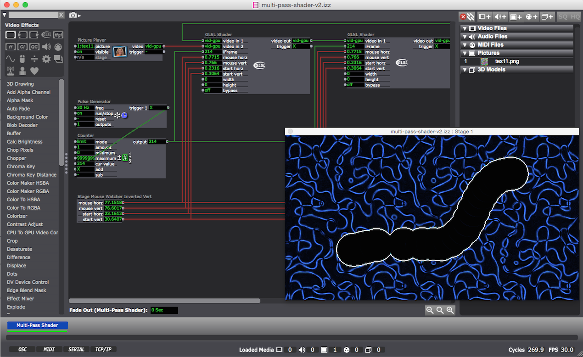Open the toolbox filter dropdown triangle
The height and width of the screenshot is (357, 583).
[x=5, y=15]
